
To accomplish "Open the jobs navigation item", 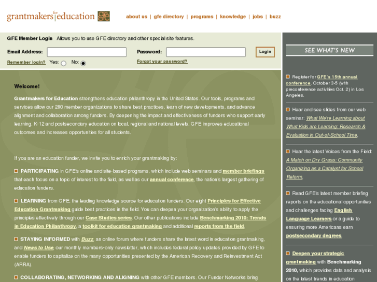I will point(258,17).
